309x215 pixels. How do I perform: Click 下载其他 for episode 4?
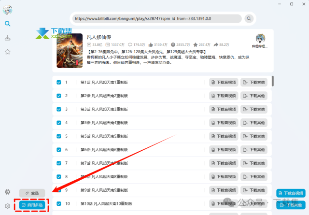[x=254, y=123]
